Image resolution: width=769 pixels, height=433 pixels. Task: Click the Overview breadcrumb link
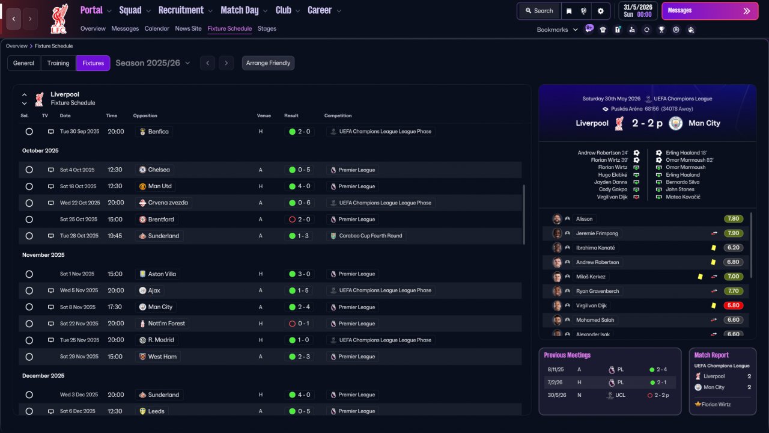coord(17,46)
